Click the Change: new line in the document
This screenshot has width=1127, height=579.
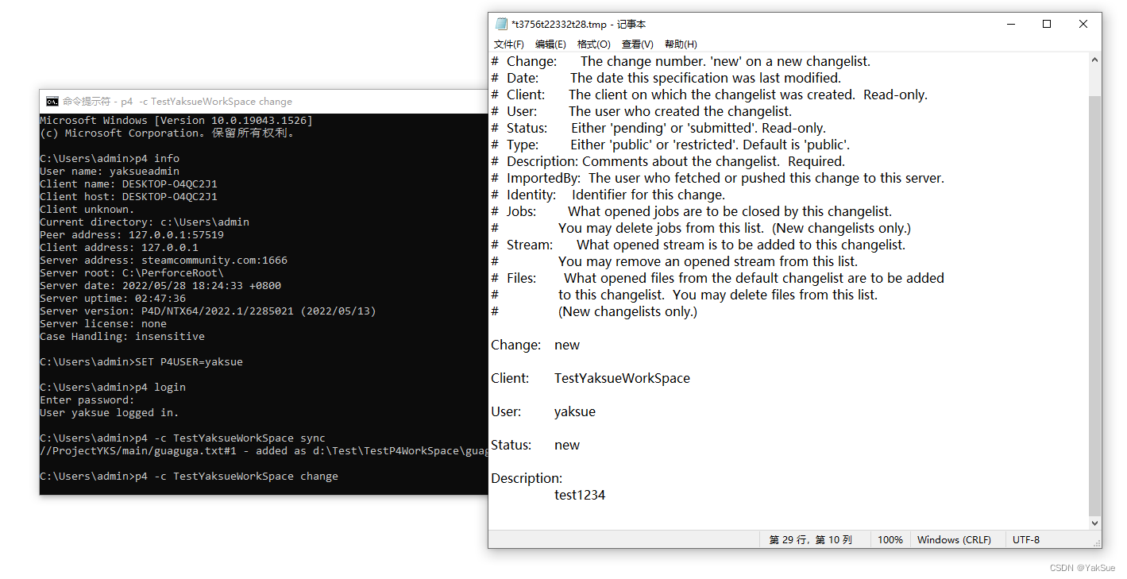[535, 345]
